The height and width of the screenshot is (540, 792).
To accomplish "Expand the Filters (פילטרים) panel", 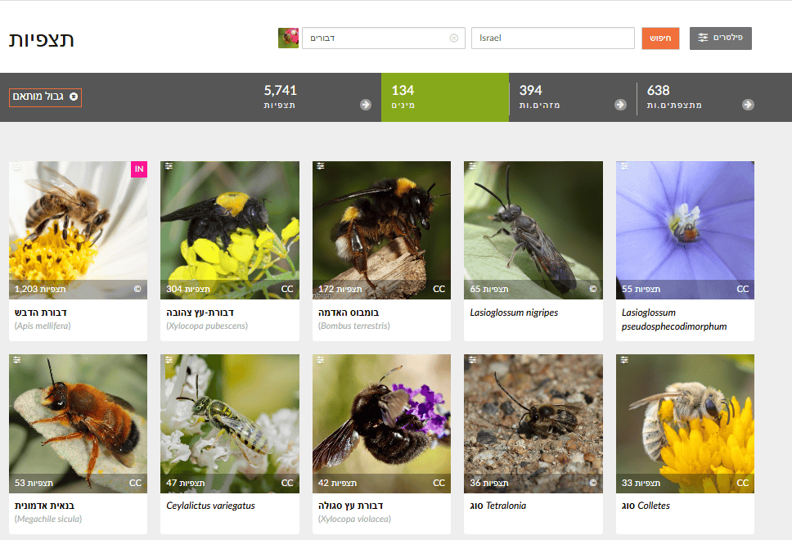I will click(720, 38).
